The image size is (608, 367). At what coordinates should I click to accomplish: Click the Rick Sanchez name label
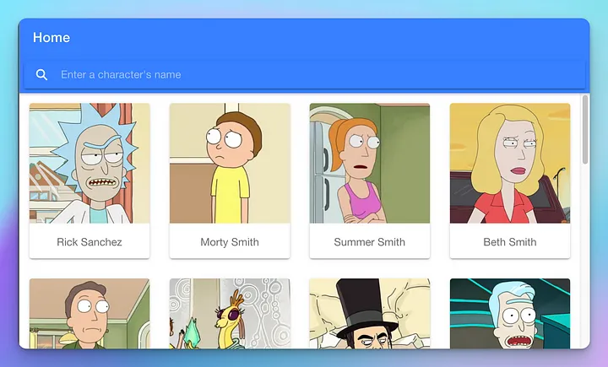point(90,242)
